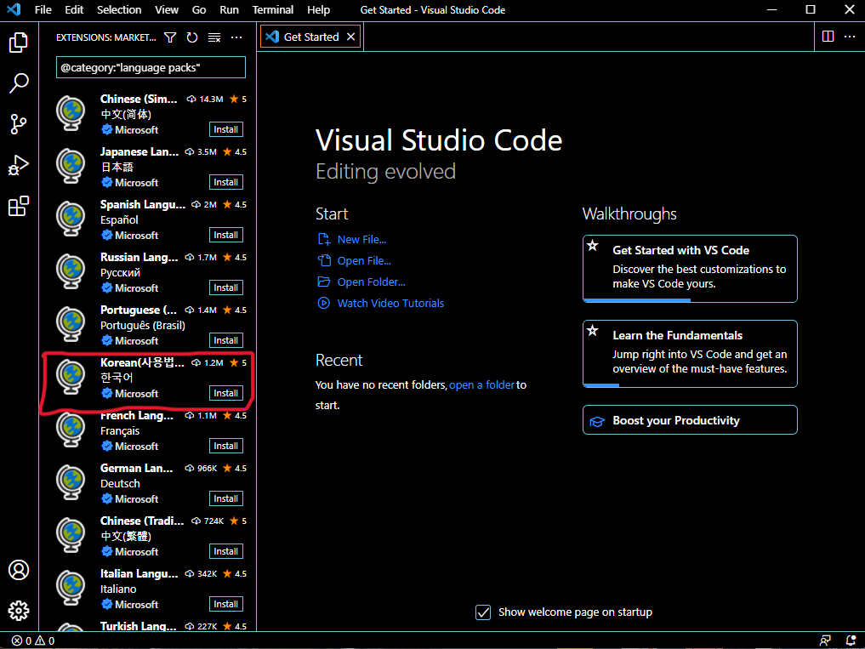Open notifications bell in status bar
The image size is (865, 649).
(x=851, y=640)
